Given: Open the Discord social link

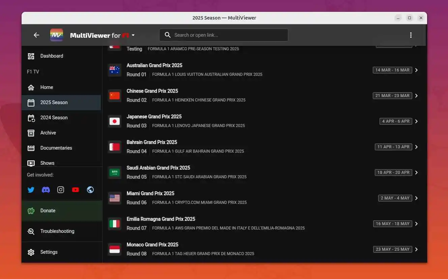Looking at the screenshot, I should 46,190.
